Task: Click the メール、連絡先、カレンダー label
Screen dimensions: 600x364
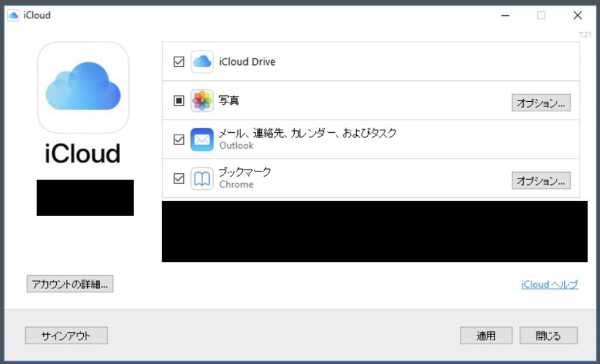Action: point(308,133)
